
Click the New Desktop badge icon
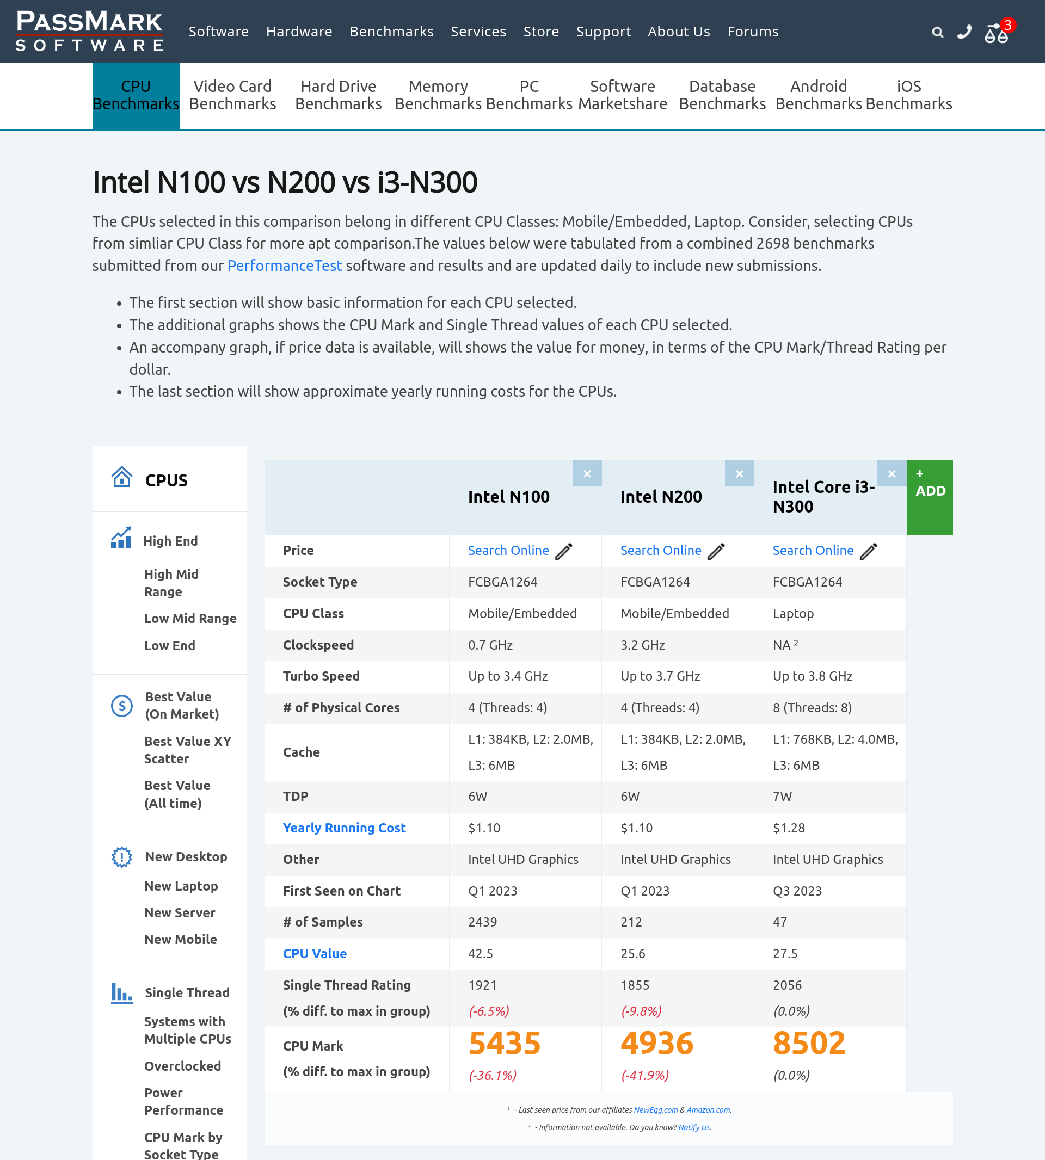click(122, 857)
